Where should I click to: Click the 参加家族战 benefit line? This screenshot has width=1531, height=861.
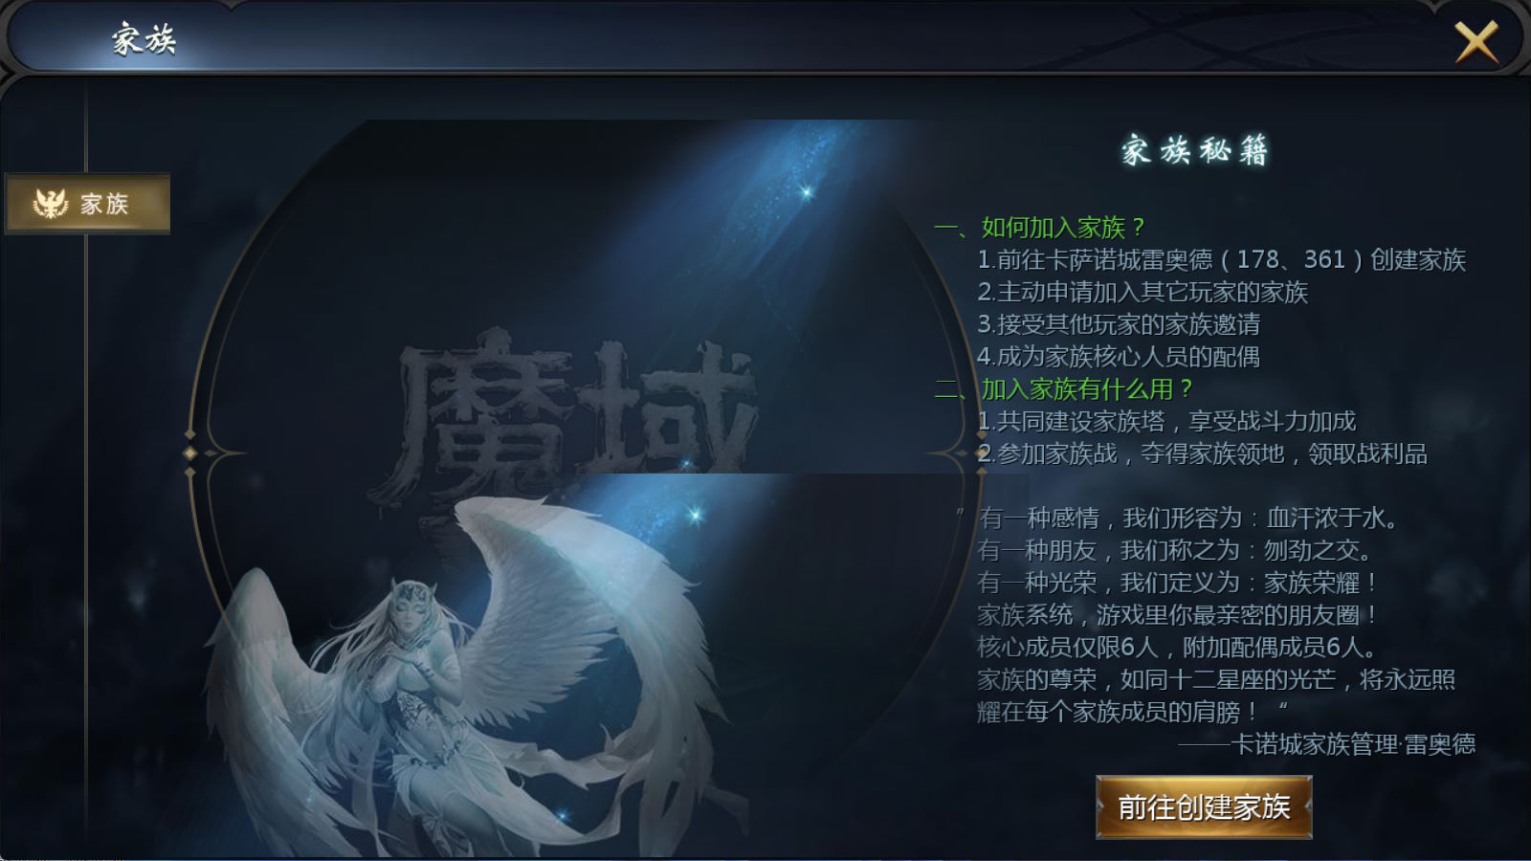[x=1202, y=453]
